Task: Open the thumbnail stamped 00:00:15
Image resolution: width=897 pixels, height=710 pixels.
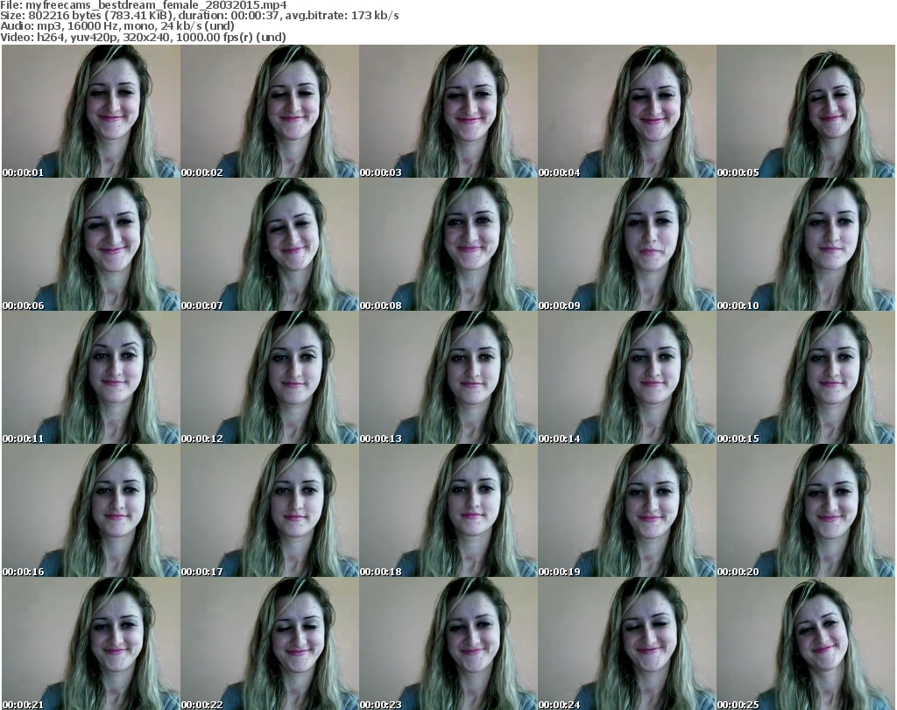Action: click(806, 377)
